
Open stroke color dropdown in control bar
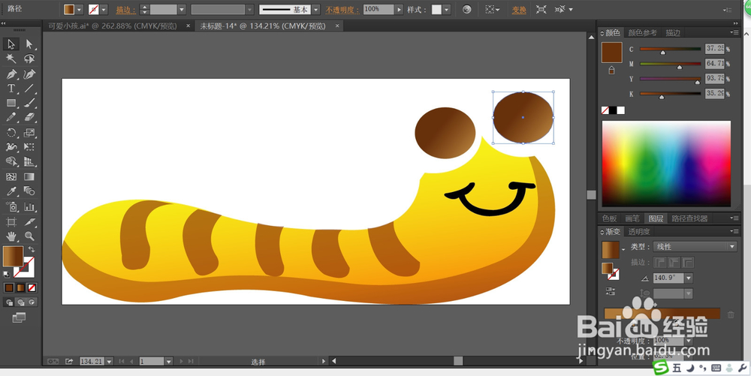tap(104, 10)
